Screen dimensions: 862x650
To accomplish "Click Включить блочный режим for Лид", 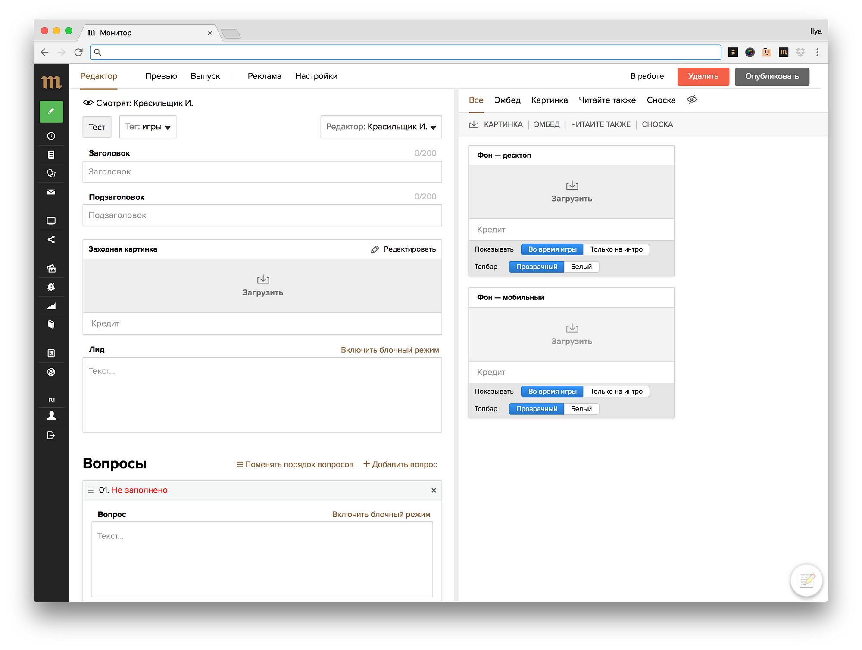I will pos(390,350).
